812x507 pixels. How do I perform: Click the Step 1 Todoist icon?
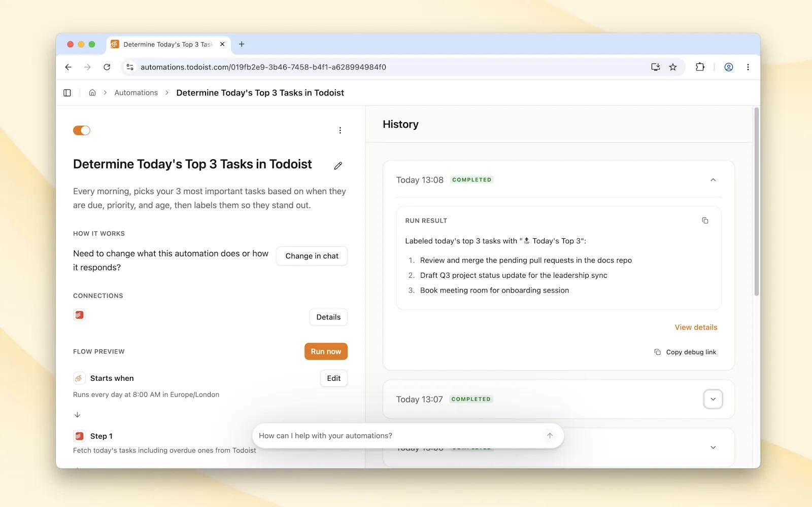[79, 436]
